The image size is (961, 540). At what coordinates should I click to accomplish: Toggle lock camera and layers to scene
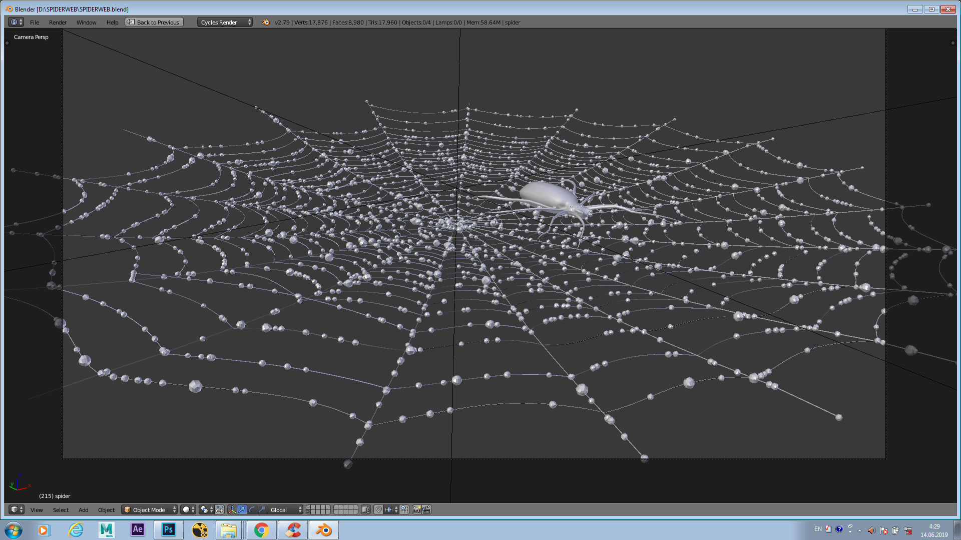366,509
